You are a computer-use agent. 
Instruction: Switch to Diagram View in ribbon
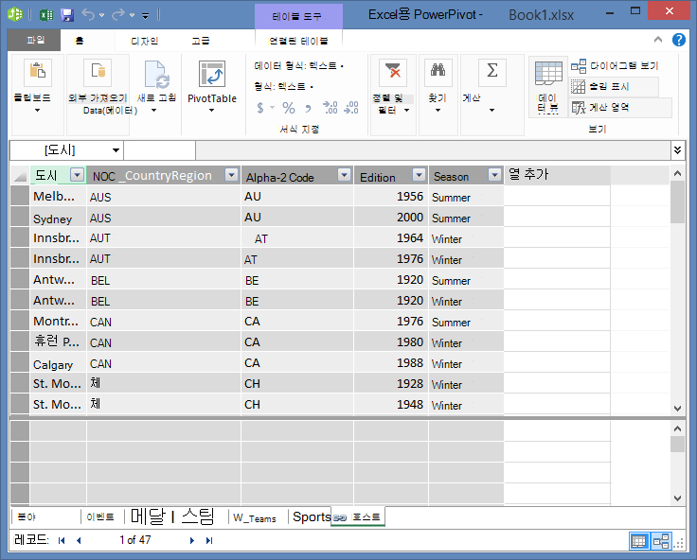[x=615, y=66]
